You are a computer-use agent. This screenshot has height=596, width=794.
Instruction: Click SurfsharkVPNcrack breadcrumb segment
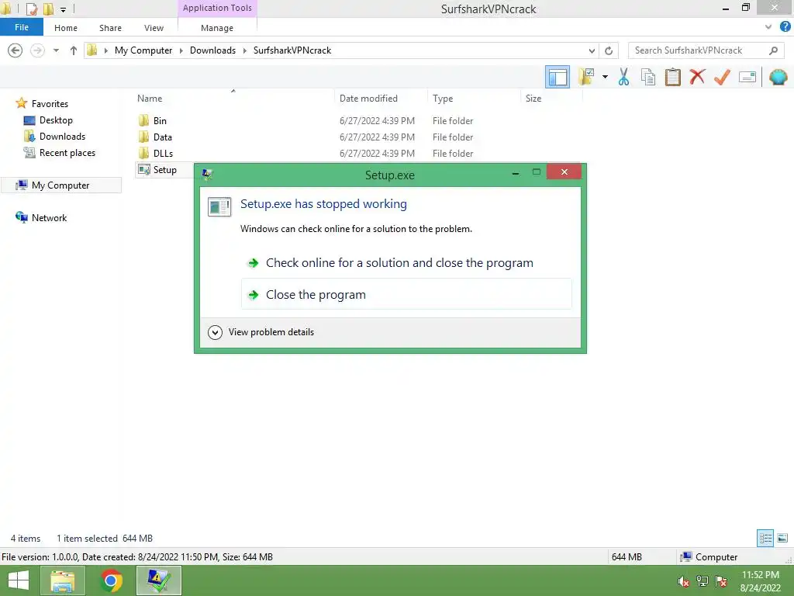[x=292, y=50]
